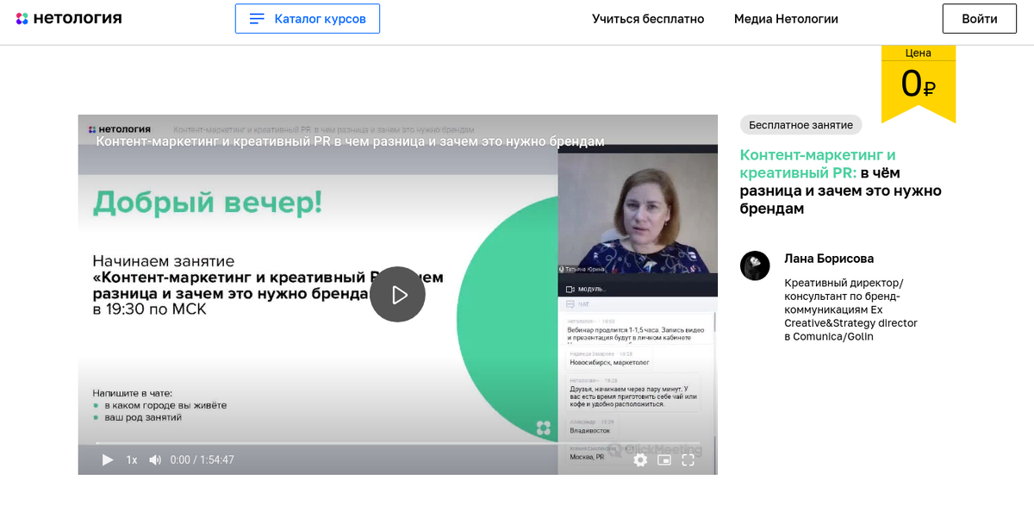Open the Каталог курсов menu
The image size is (1034, 512).
pos(308,19)
